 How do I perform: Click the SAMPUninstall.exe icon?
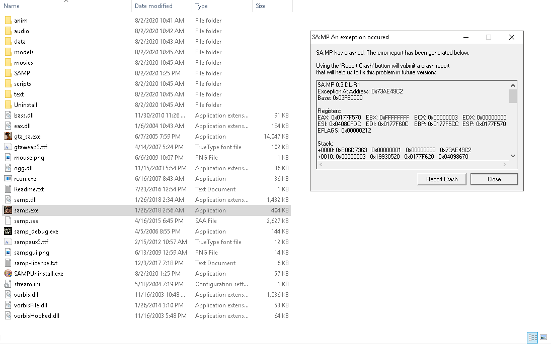tap(8, 273)
